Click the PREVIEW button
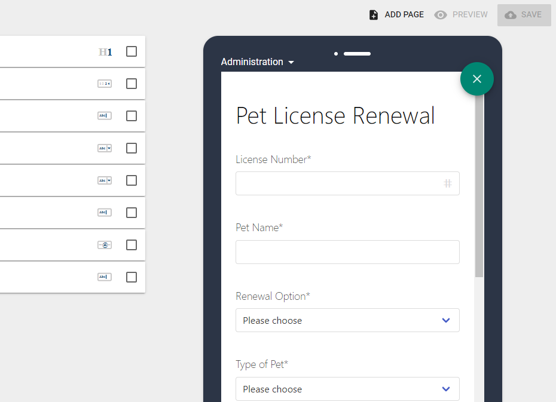 tap(461, 15)
